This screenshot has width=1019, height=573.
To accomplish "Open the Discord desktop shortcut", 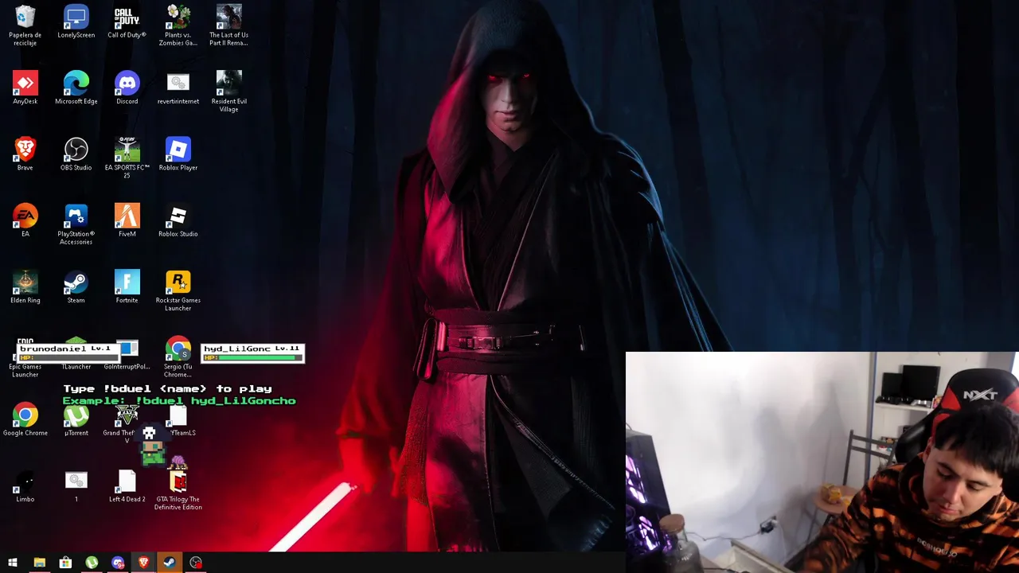I will pyautogui.click(x=127, y=88).
